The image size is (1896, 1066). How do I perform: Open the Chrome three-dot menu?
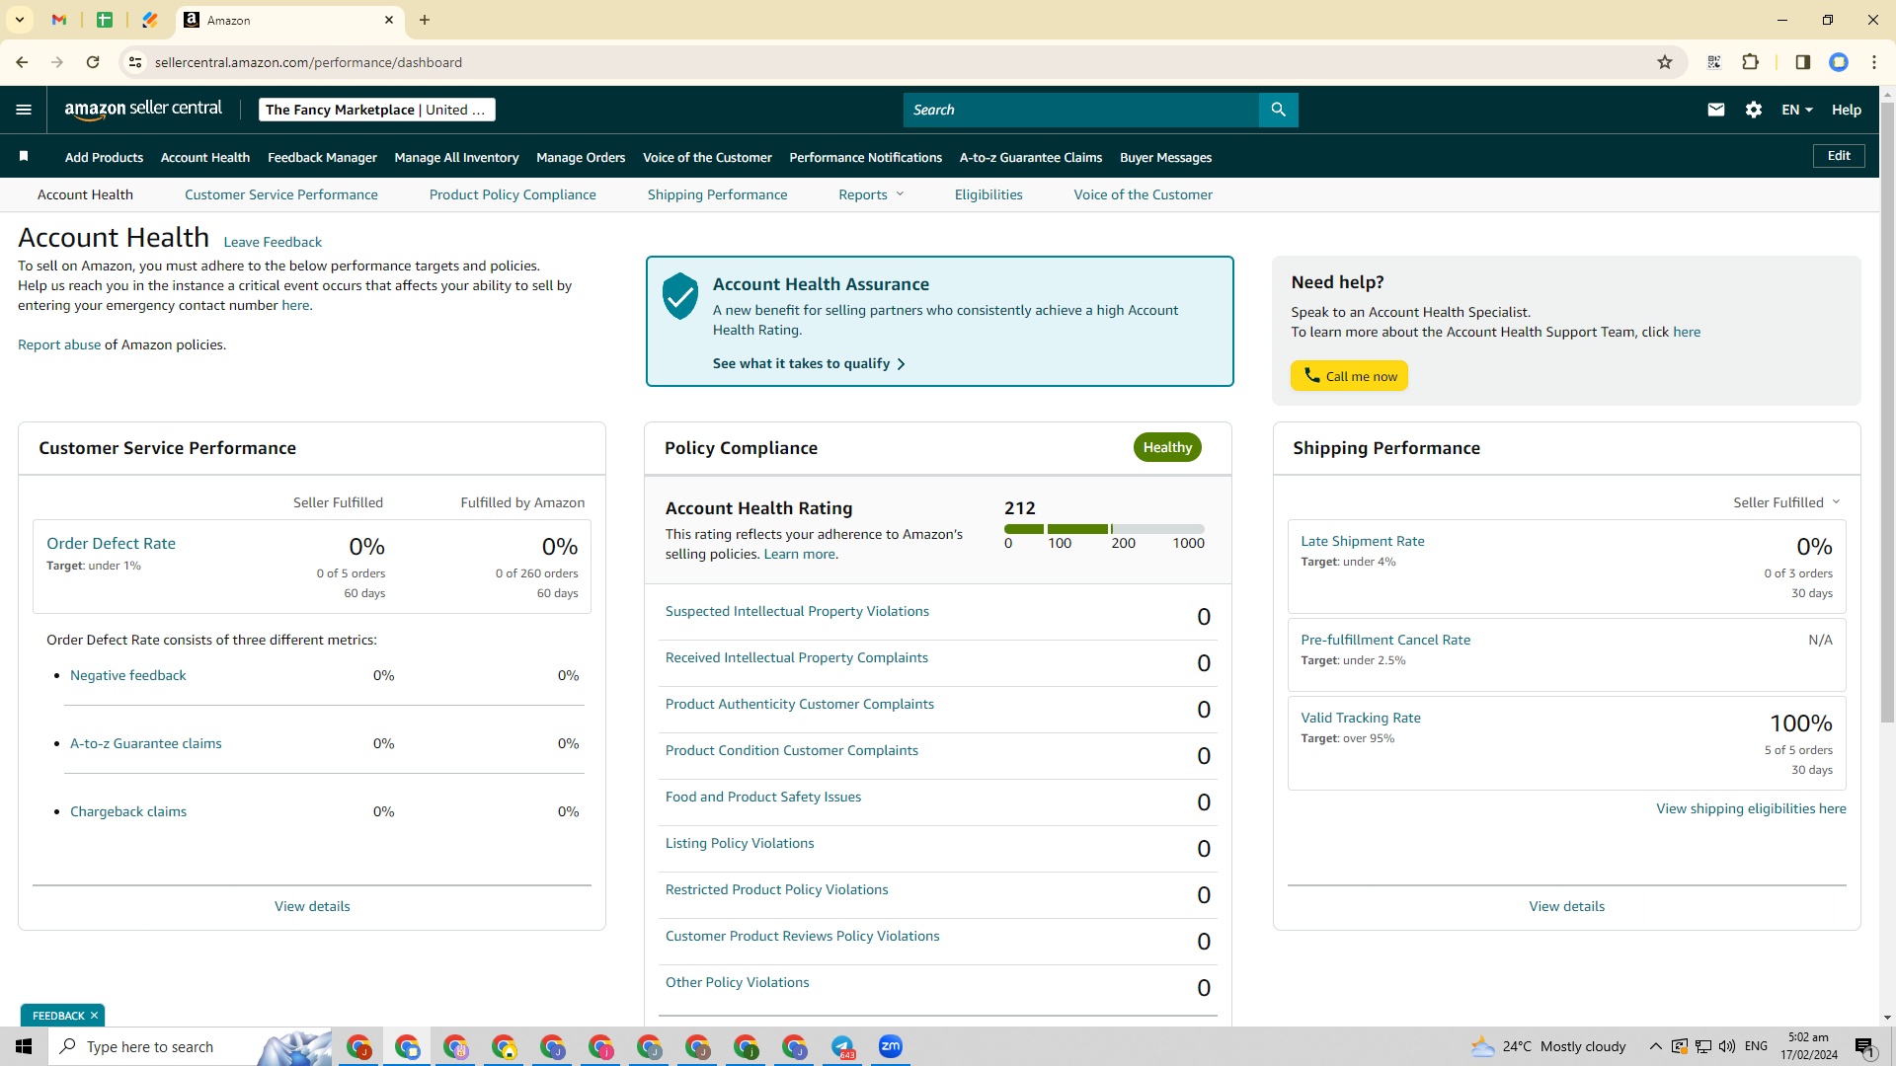pos(1874,62)
